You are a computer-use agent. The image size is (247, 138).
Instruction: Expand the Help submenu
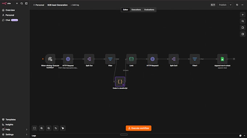click(27, 130)
